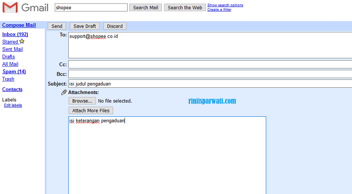Open Spam (14) folder
This screenshot has width=352, height=194.
14,72
